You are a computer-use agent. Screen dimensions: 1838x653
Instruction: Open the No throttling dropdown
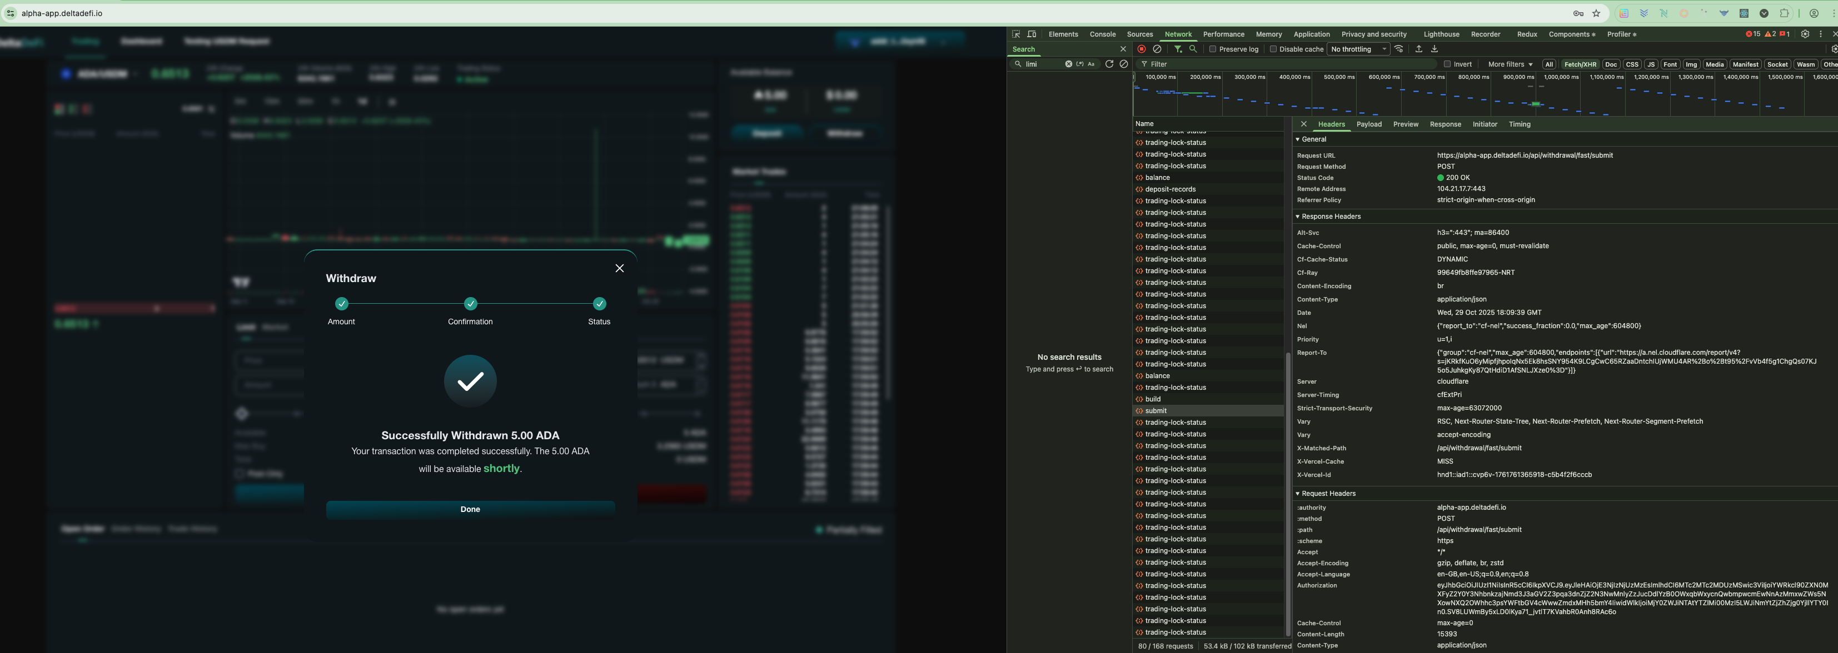(x=1358, y=49)
